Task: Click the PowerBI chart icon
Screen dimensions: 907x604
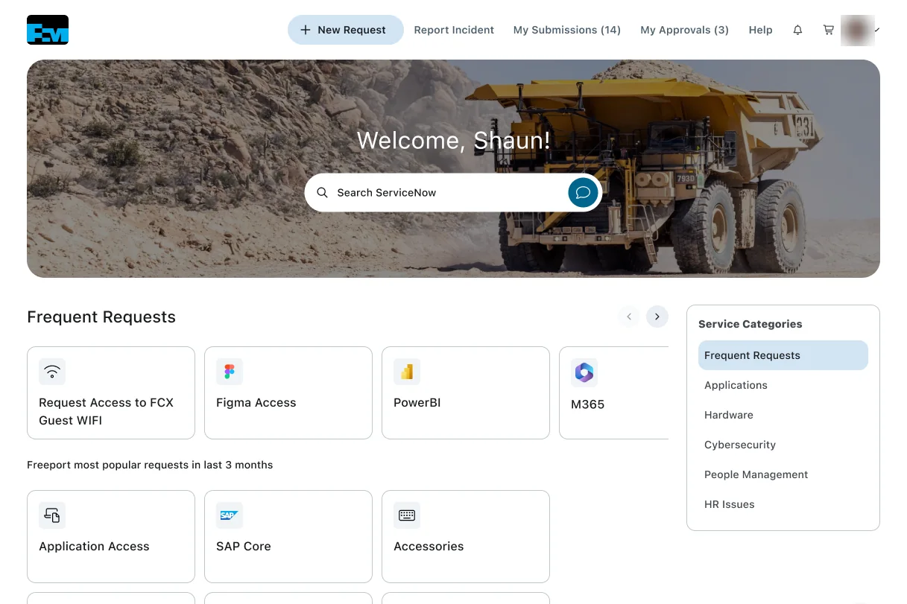Action: [407, 372]
